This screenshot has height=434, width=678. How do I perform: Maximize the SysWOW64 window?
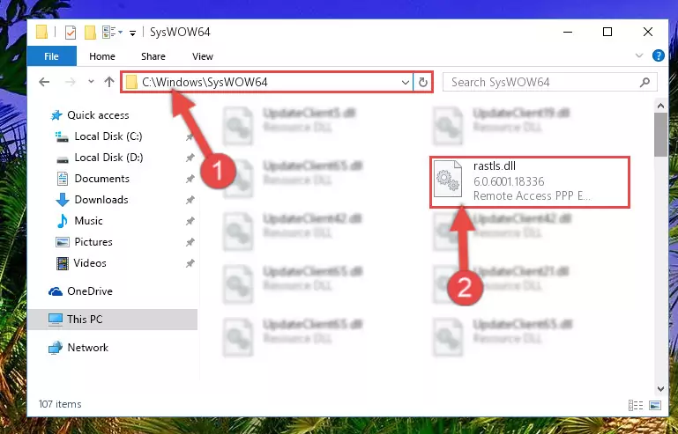coord(607,32)
